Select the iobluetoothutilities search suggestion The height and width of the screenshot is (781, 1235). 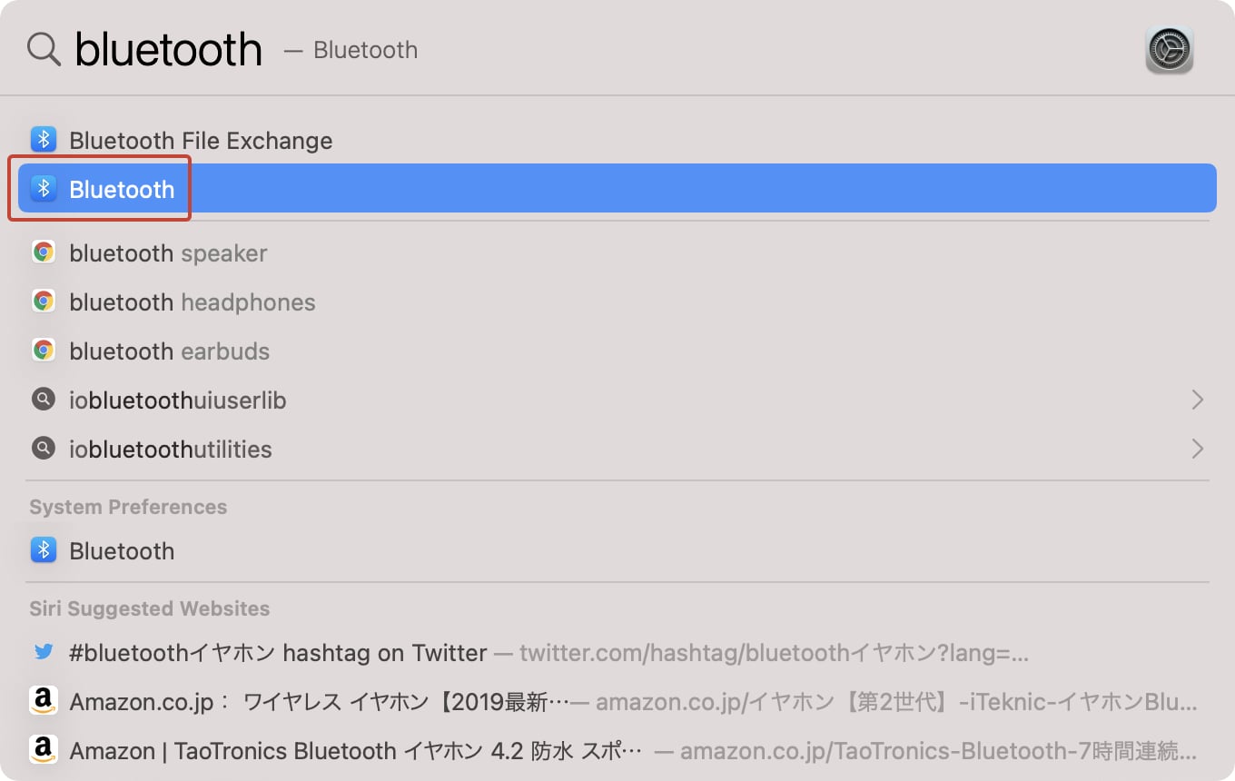click(x=171, y=450)
